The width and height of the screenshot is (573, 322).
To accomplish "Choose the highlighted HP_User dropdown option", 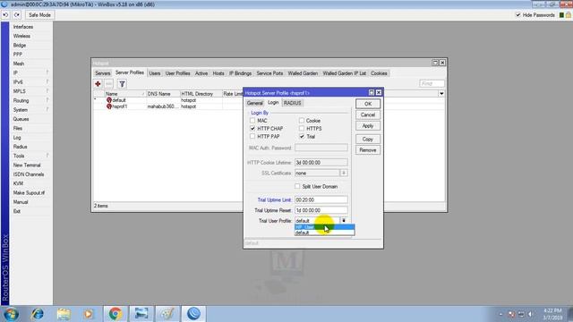I will [x=324, y=227].
